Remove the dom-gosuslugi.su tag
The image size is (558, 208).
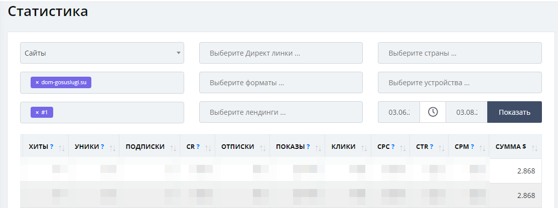pyautogui.click(x=37, y=82)
